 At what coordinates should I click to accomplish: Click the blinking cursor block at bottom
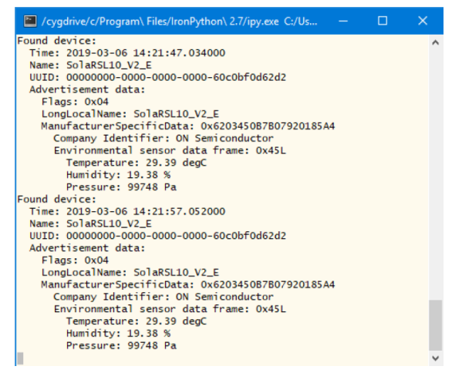click(x=20, y=358)
